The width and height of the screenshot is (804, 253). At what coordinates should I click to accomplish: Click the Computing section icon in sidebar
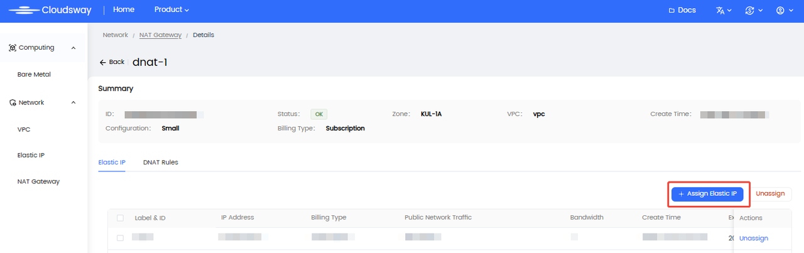pyautogui.click(x=13, y=48)
